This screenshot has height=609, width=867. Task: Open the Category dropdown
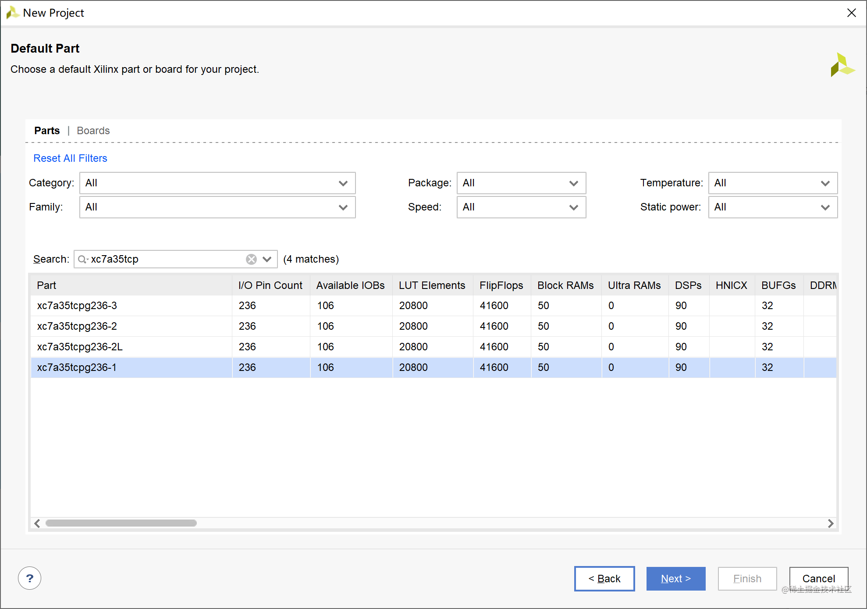tap(217, 183)
